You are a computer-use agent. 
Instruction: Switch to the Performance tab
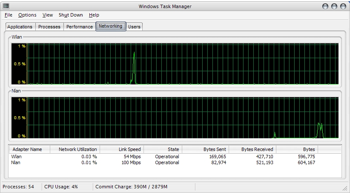pos(80,27)
